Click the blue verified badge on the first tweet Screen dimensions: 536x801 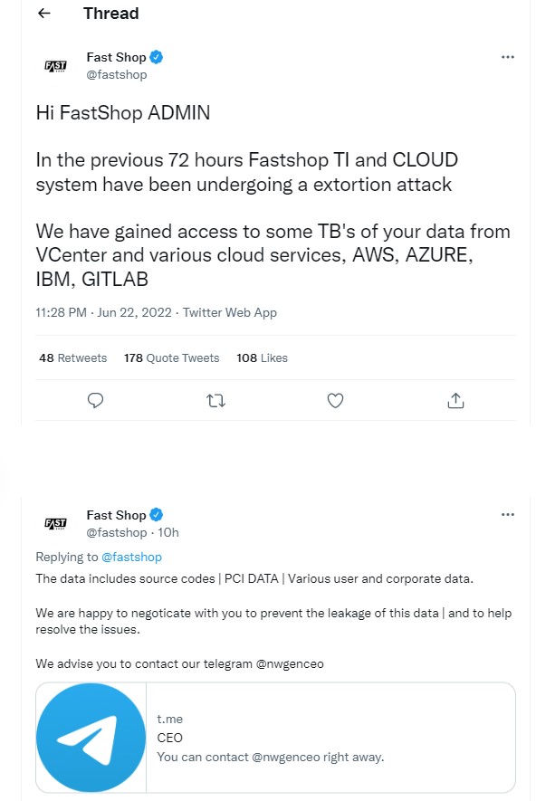[x=157, y=57]
